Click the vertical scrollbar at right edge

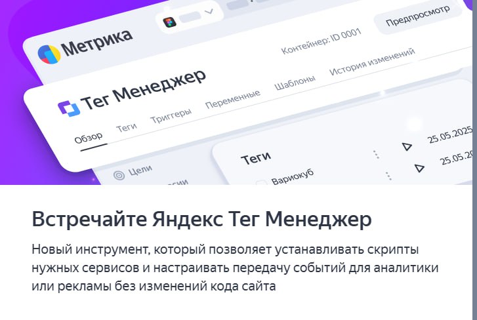pyautogui.click(x=474, y=160)
